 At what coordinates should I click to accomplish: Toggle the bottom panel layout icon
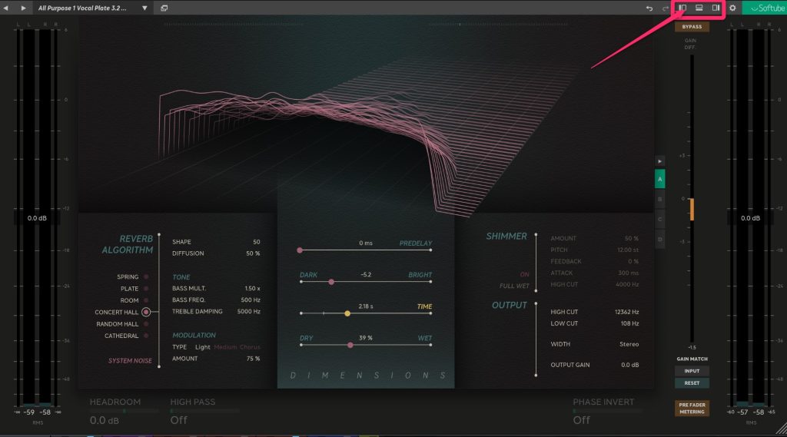(x=699, y=8)
